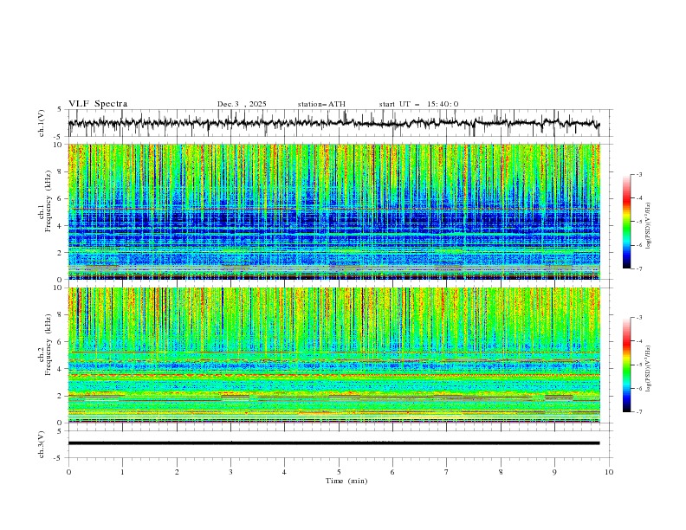Click the ch.1 spectrogram color scale bar
The image size is (686, 530).
[x=626, y=222]
